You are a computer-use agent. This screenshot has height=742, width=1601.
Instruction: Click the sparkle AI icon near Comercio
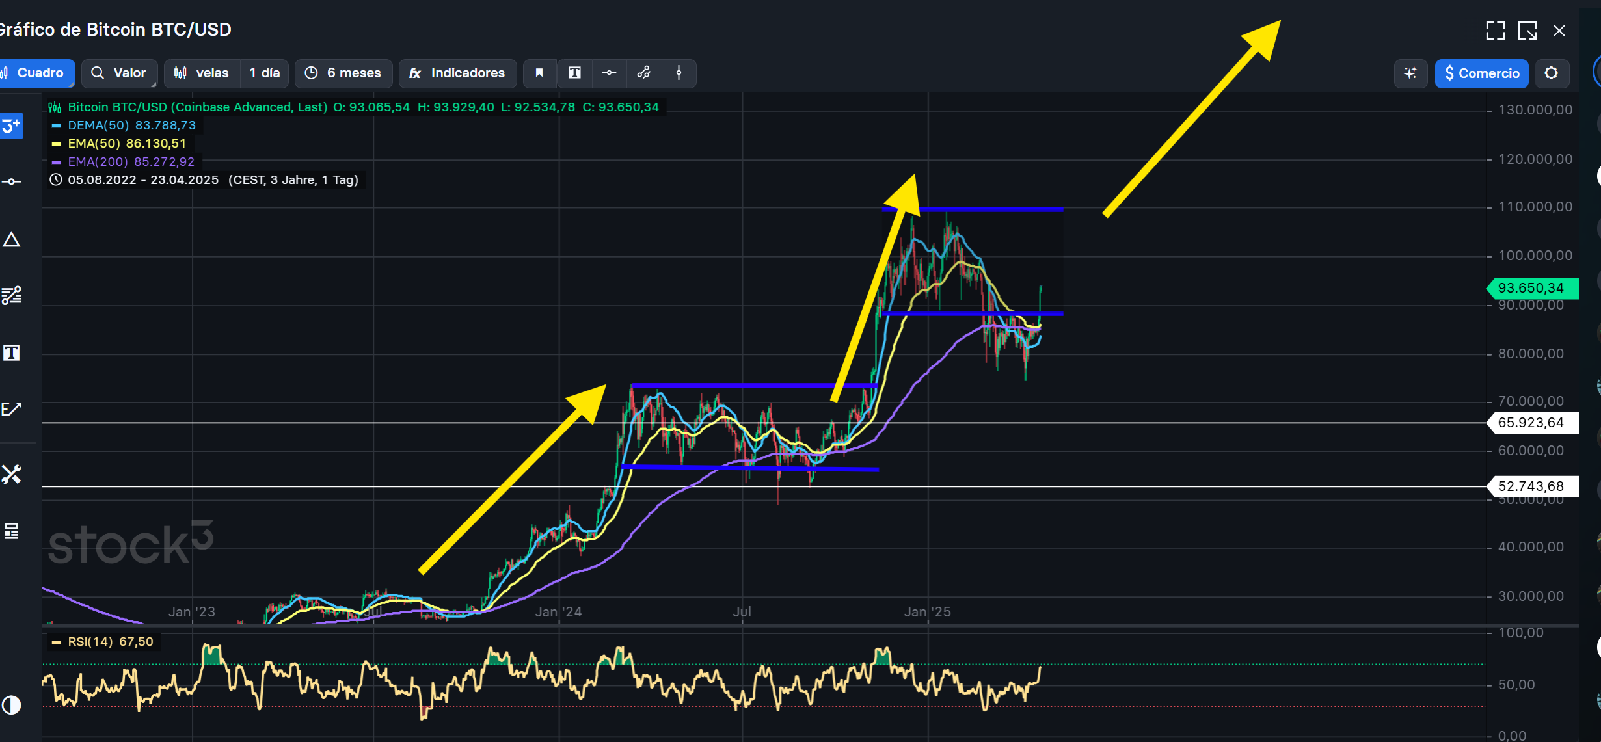click(1410, 73)
